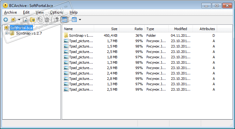Screen dimensions: 235x129
Task: Open the view mode dropdown arrow
Action: tap(80, 20)
